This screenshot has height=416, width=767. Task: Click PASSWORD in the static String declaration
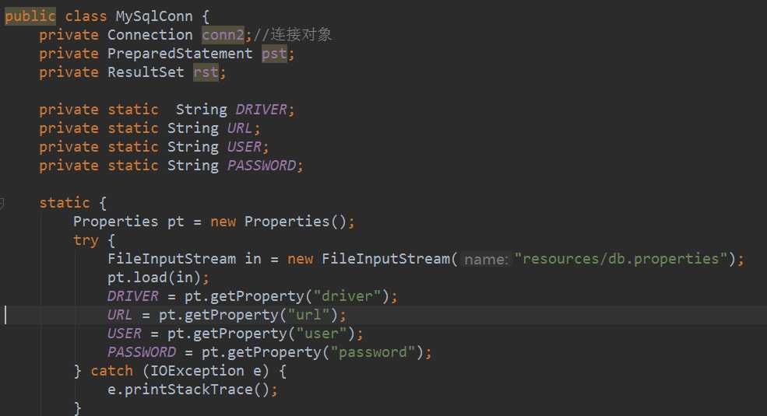coord(261,166)
